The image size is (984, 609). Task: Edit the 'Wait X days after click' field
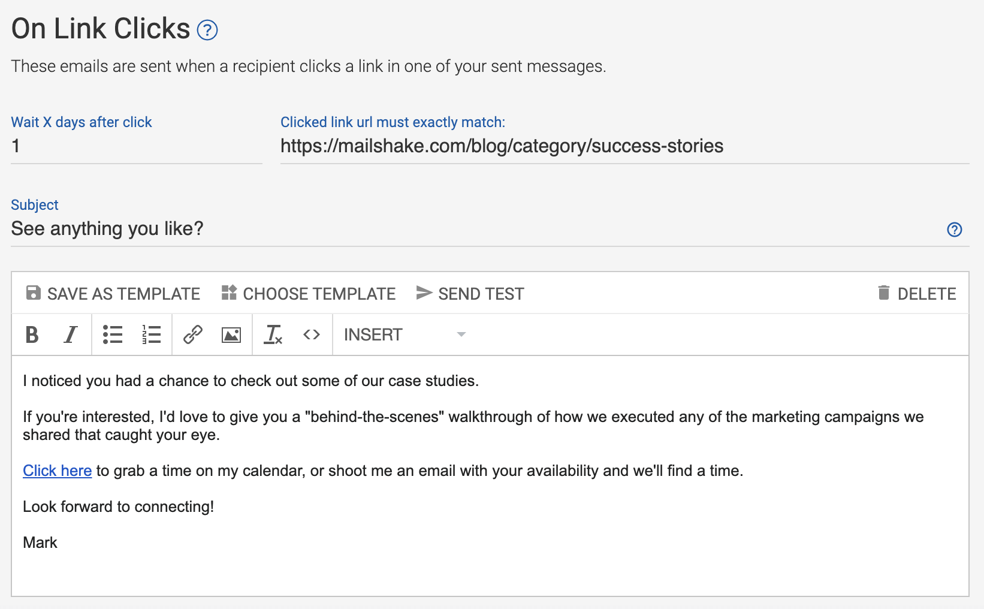point(137,146)
